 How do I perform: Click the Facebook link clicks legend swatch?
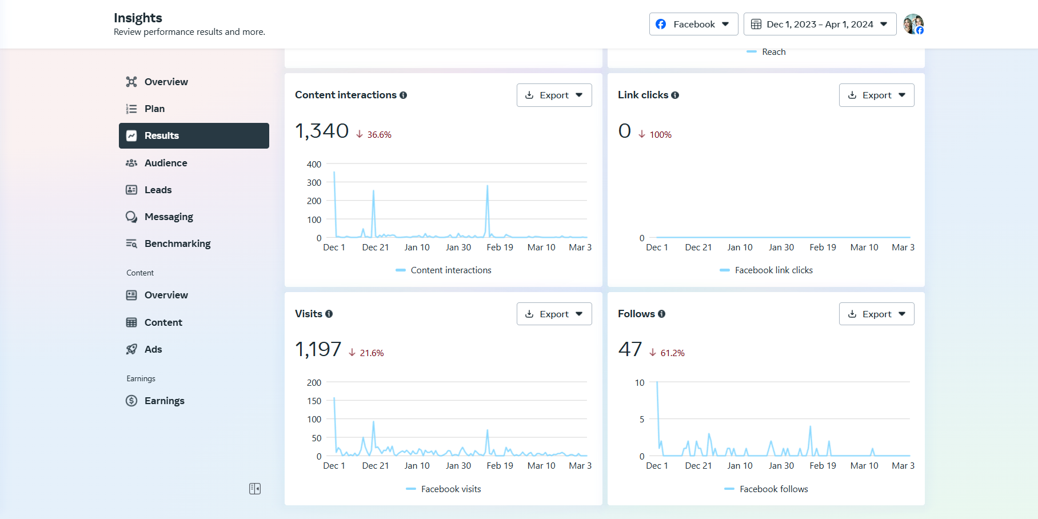[x=725, y=270]
